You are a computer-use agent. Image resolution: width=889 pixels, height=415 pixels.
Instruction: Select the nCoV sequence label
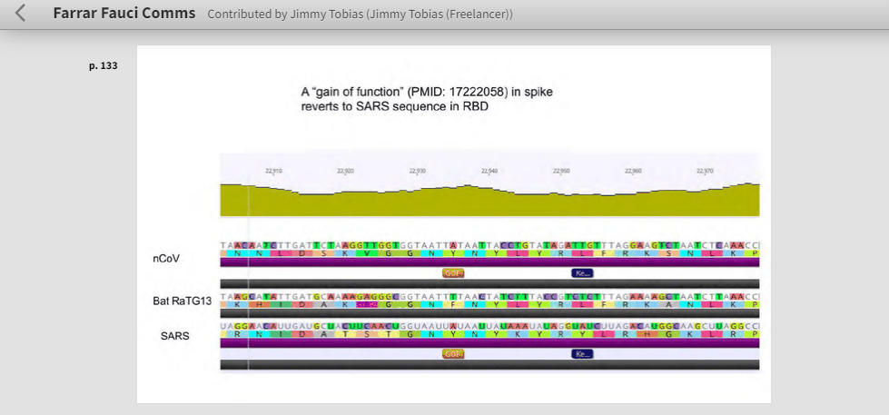pos(165,259)
